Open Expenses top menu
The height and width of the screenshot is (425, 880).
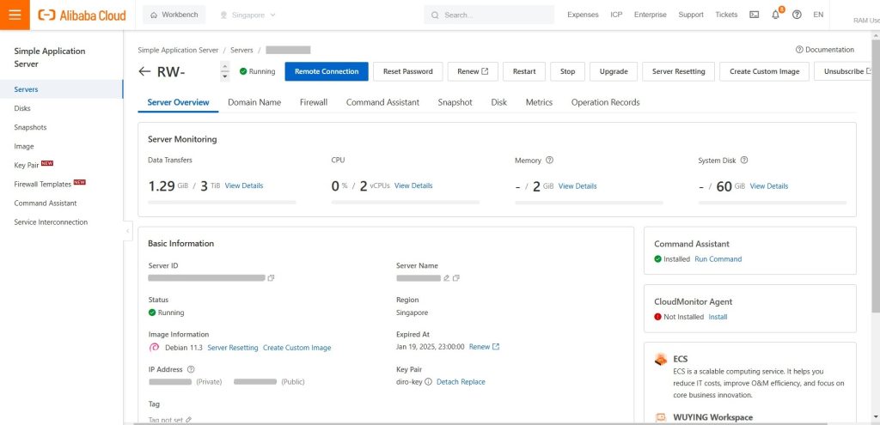tap(583, 15)
